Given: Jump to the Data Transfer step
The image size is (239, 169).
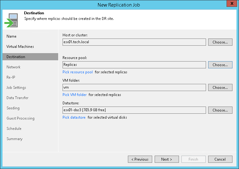Looking at the screenshot, I should pyautogui.click(x=17, y=98).
